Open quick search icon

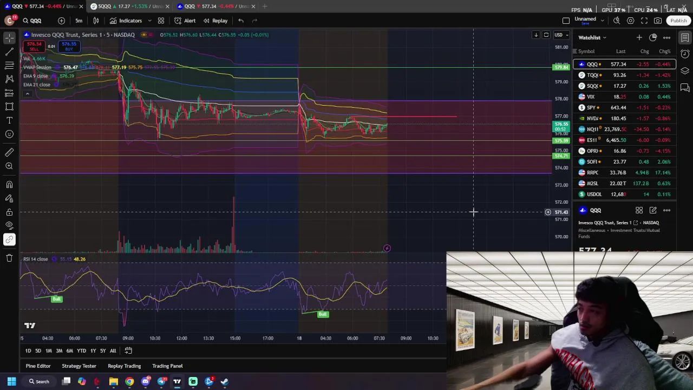(x=617, y=21)
